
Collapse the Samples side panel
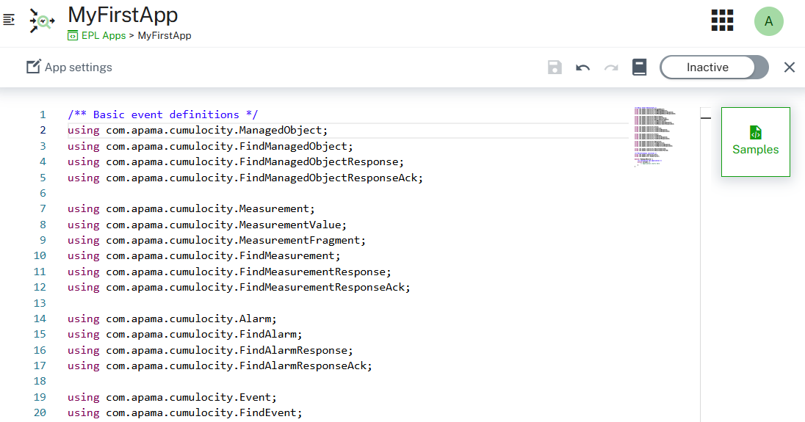point(706,117)
